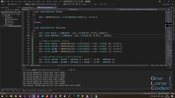Click the Undo arrow in toolbar
Screen dimensions: 175x98
[x=19, y=4]
